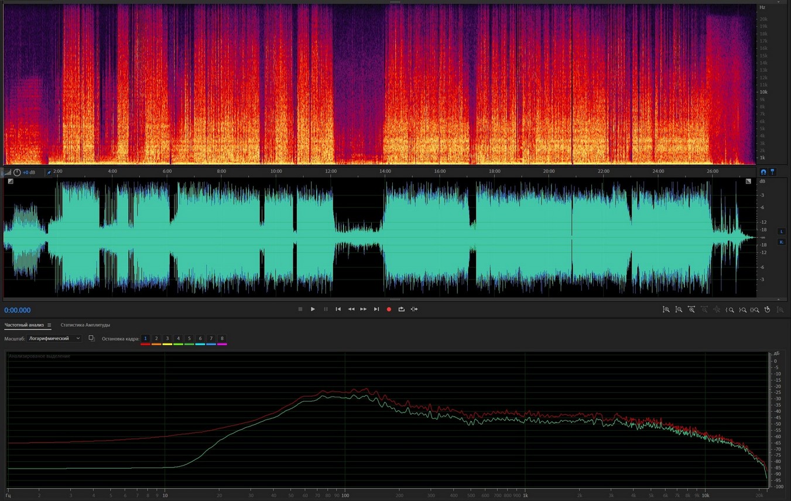Open the Масштаб scale dropdown
This screenshot has width=791, height=501.
[x=54, y=339]
